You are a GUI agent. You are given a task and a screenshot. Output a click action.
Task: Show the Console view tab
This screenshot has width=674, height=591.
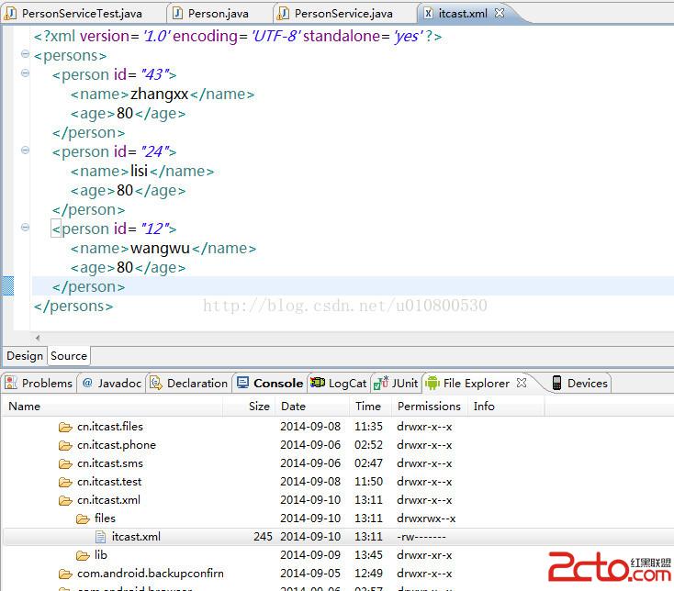(x=277, y=383)
